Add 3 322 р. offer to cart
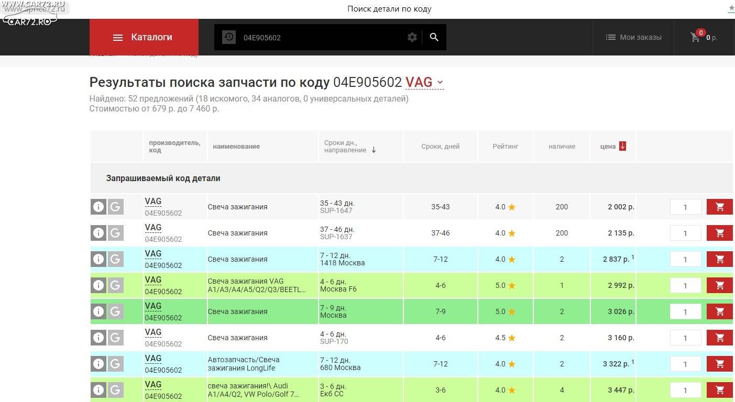The width and height of the screenshot is (735, 402). [720, 364]
